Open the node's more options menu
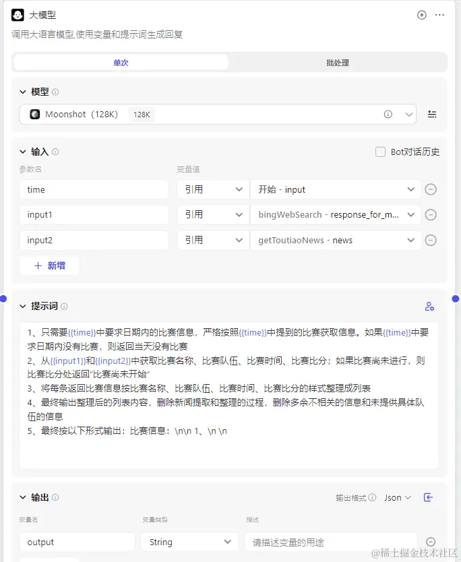461x562 pixels. pyautogui.click(x=439, y=15)
